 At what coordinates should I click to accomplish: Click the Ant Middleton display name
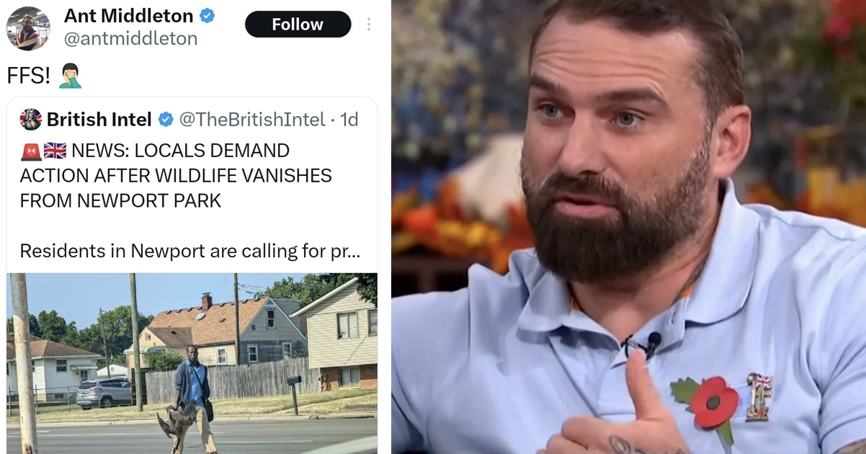(129, 16)
